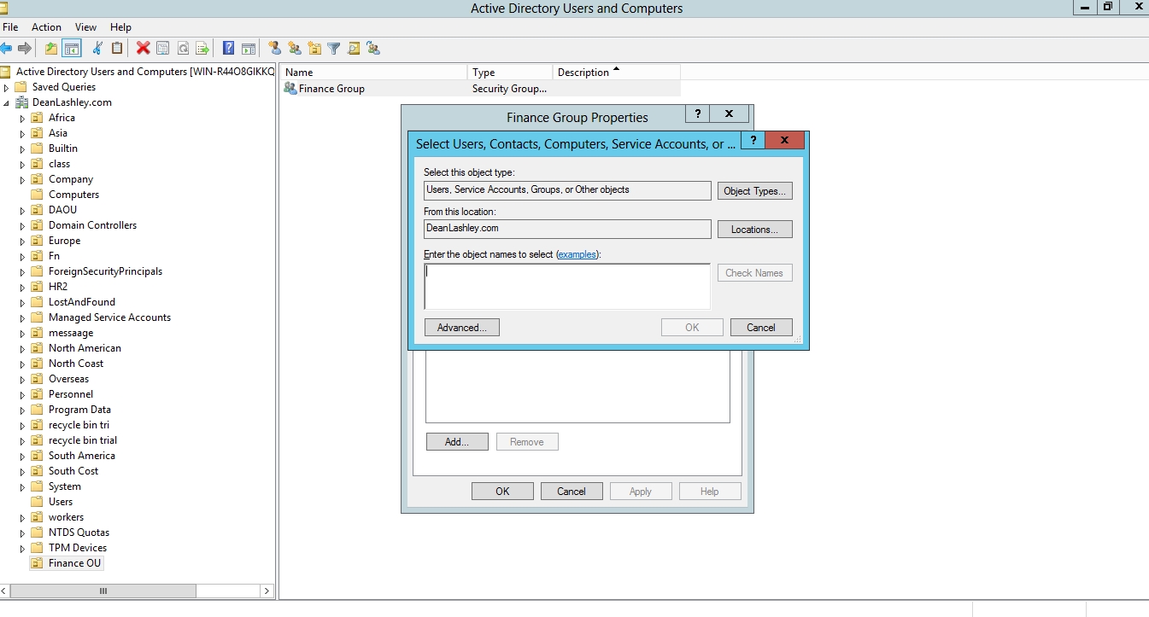Expand the Africa tree node
Screen dimensions: 1149x617
[23, 119]
